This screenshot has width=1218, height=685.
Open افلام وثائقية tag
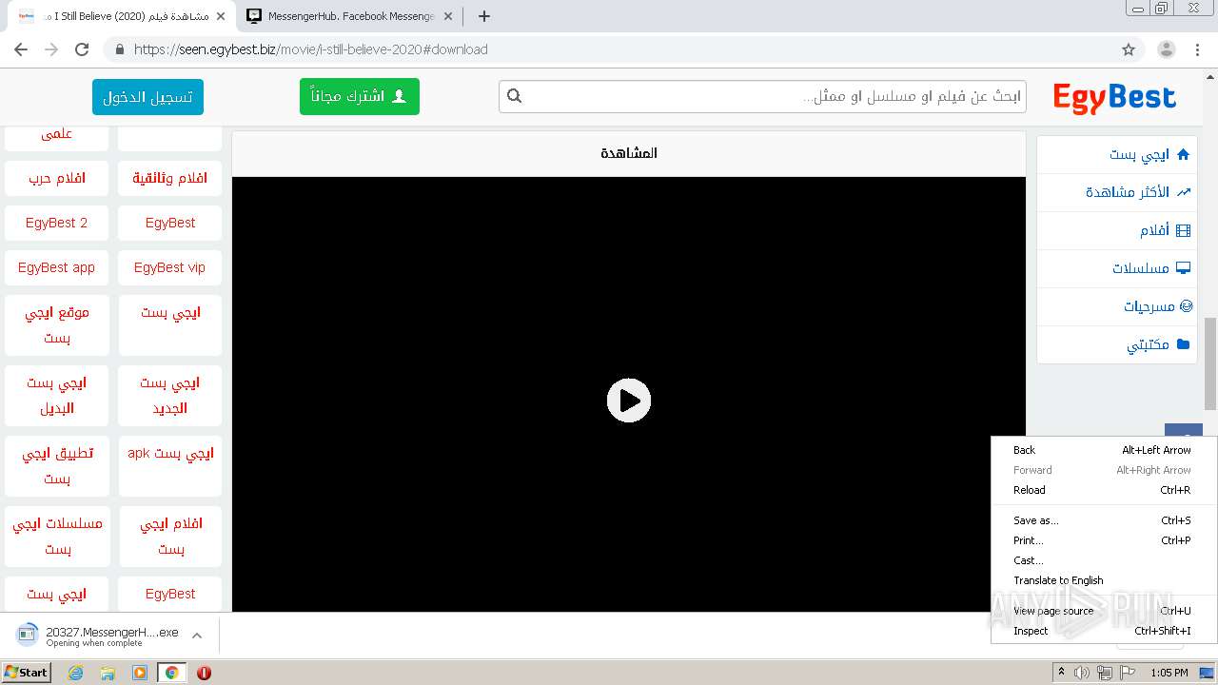[170, 178]
